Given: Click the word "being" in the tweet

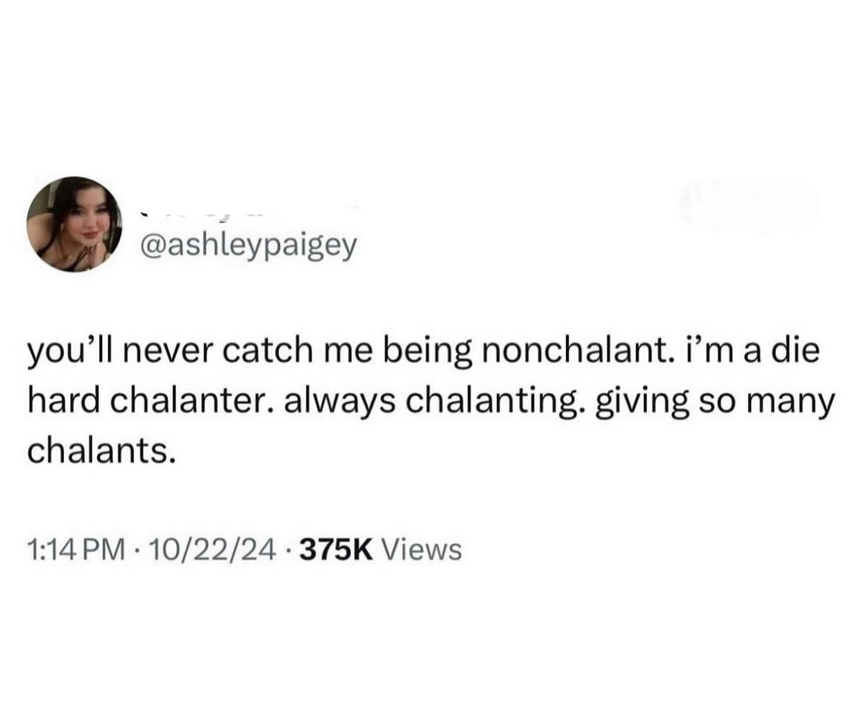Looking at the screenshot, I should [429, 351].
